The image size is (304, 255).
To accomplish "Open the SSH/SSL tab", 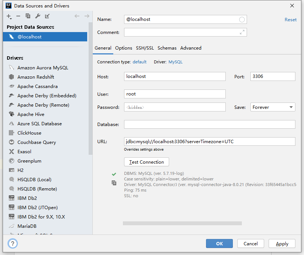I will click(145, 48).
